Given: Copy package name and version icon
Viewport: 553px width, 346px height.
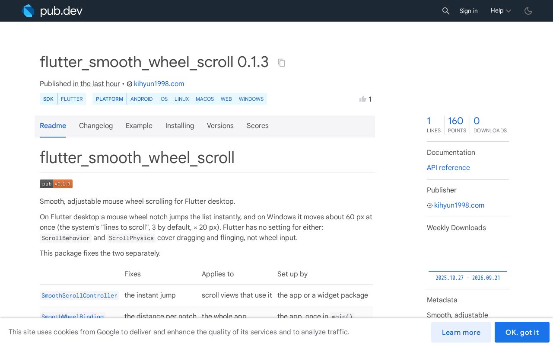Looking at the screenshot, I should click(282, 63).
